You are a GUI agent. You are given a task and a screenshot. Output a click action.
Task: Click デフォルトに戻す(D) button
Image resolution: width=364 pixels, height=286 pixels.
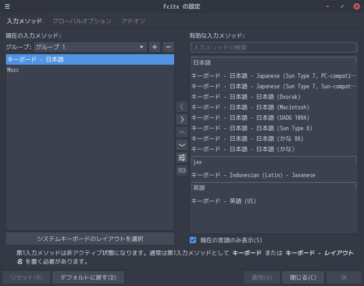pos(88,277)
